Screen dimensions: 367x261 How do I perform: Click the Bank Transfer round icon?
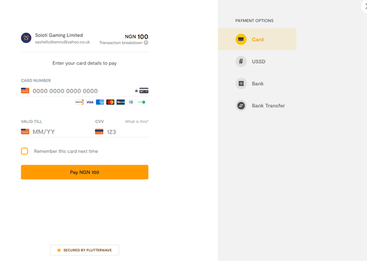241,106
